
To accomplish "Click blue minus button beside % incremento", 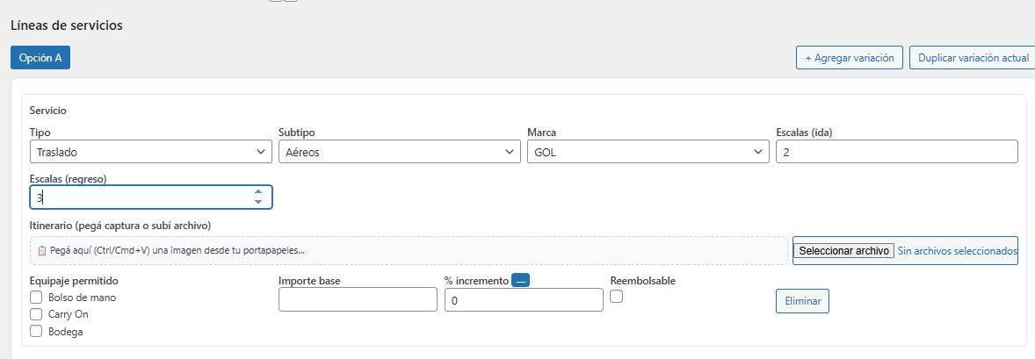I will (520, 281).
